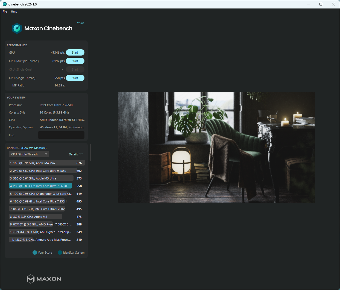The height and width of the screenshot is (290, 340).
Task: Click the AMD Radeon RX 9070 XT value
Action: pyautogui.click(x=62, y=120)
